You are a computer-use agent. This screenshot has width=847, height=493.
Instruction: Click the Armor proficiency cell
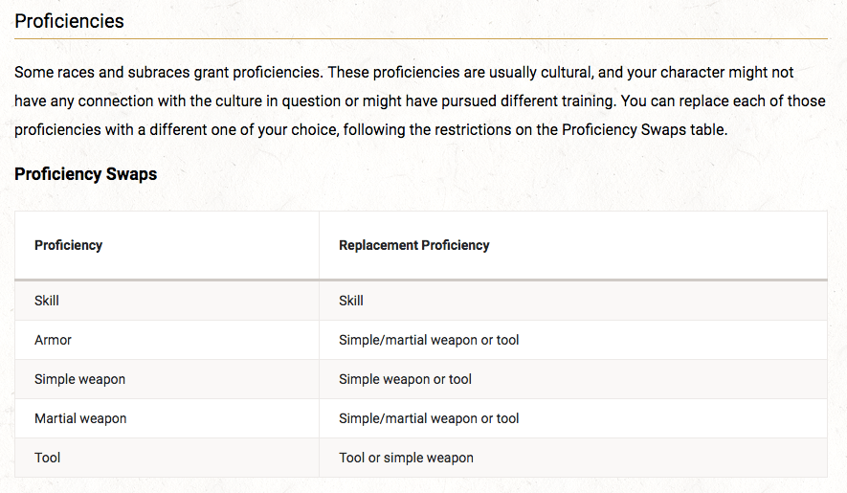[53, 340]
